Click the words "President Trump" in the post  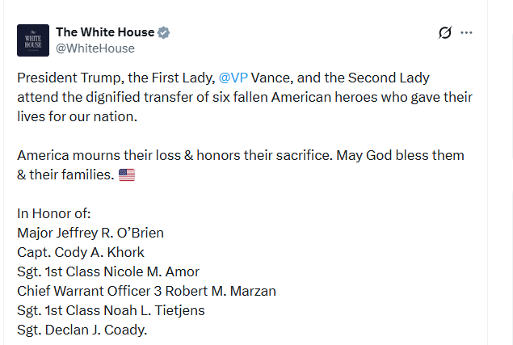(x=62, y=78)
